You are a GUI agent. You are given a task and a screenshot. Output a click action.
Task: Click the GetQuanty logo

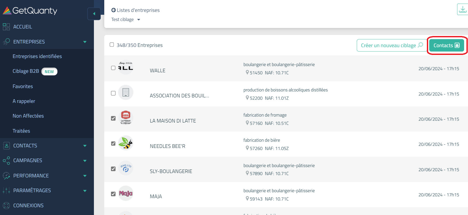30,10
